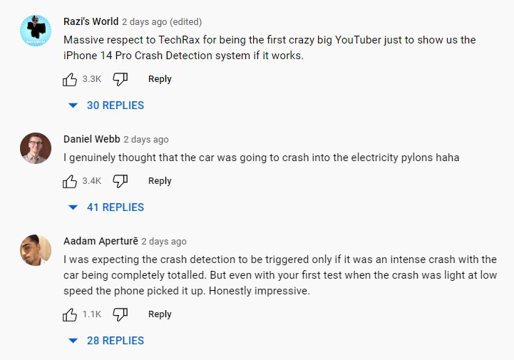Dislike Aadam Aperturē's comment

click(x=120, y=314)
